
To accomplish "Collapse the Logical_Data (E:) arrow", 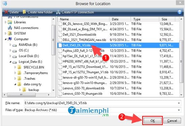I will coord(10,62).
